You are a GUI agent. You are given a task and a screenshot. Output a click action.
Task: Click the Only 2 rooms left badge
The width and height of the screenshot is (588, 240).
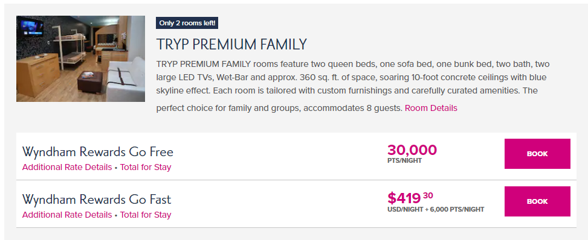(x=187, y=23)
